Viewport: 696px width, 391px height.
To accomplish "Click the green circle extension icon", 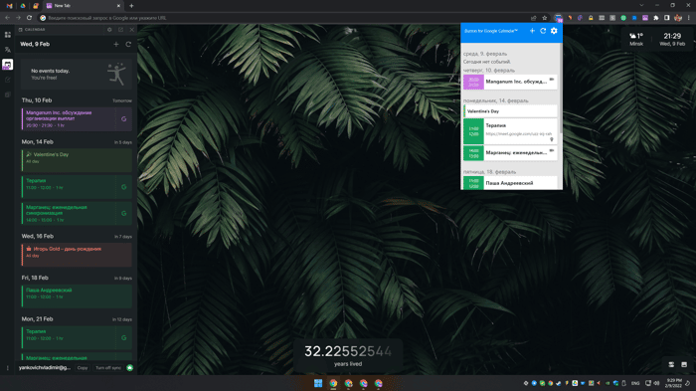I will [623, 18].
